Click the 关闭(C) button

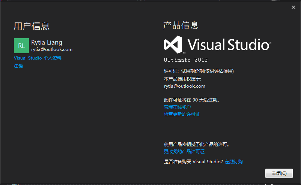[279, 173]
